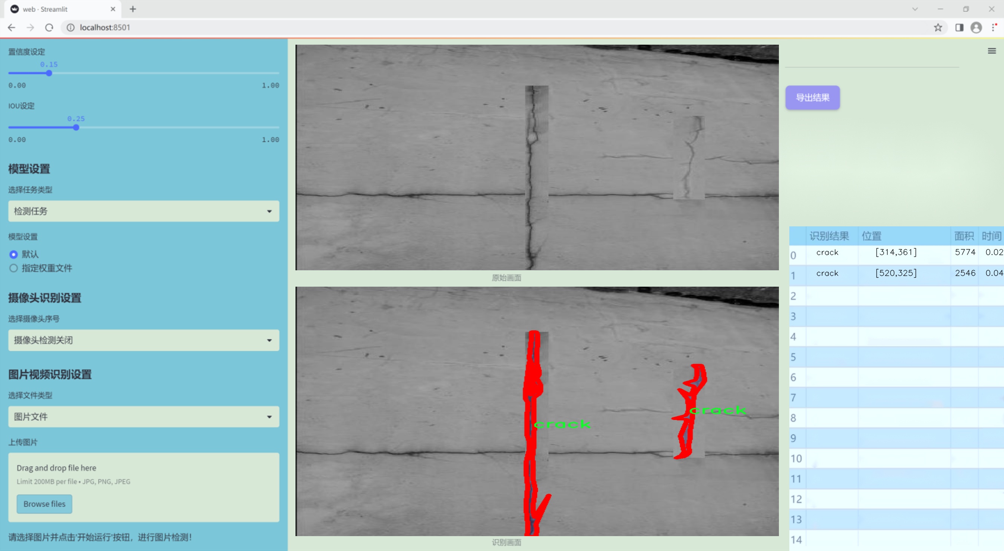The image size is (1004, 551).
Task: Bookmark this page with the star icon
Action: [938, 27]
